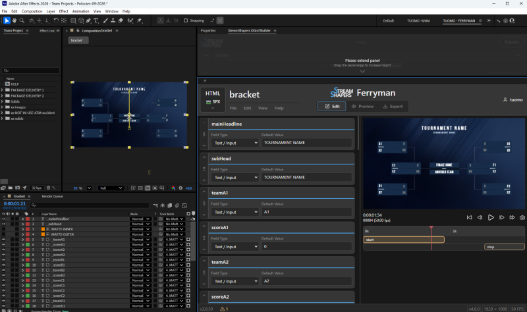Switch to TUOMO-ANIM workspace
Screen dimensions: 527x312
pyautogui.click(x=418, y=21)
